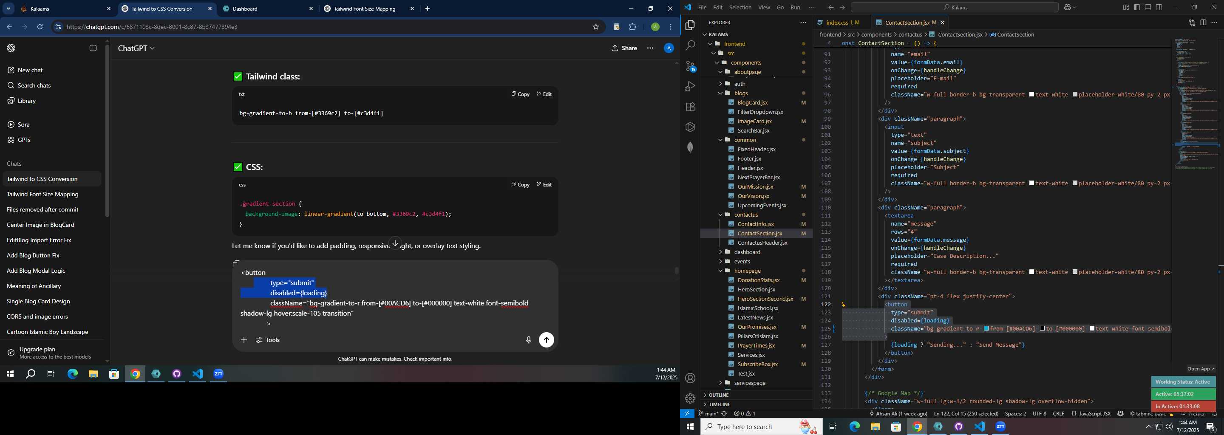
Task: Open VS Code Explorer view icon
Action: [x=690, y=25]
